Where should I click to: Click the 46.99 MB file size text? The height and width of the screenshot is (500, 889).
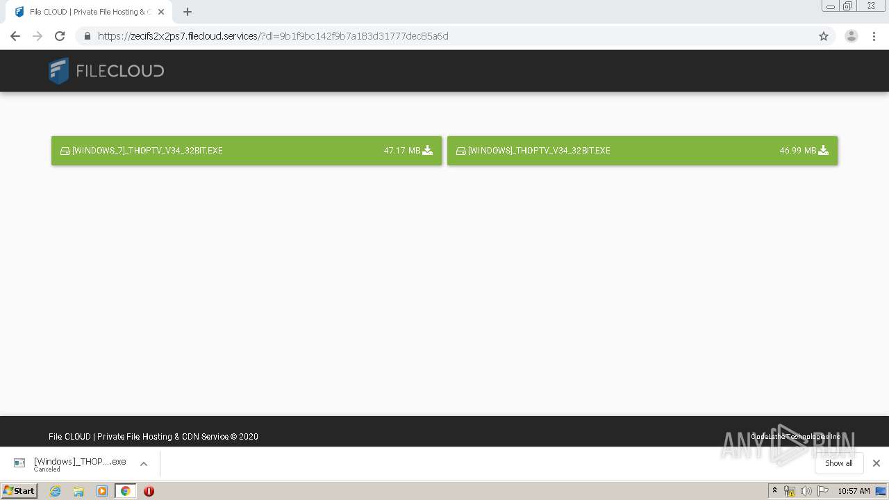click(x=798, y=151)
